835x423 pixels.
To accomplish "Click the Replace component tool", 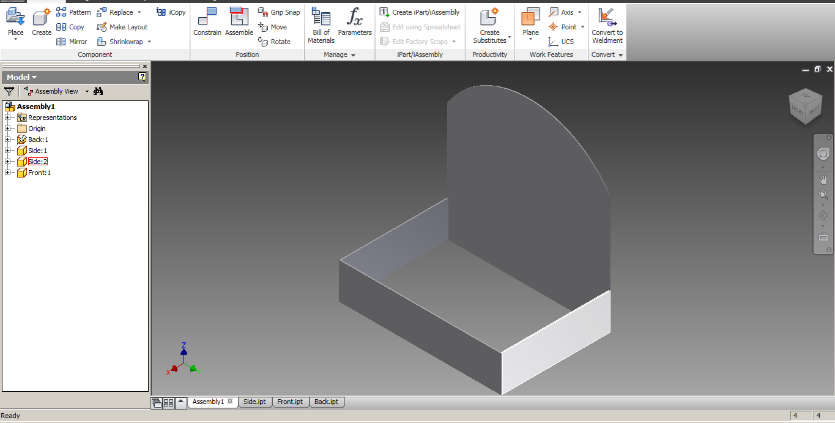I will coord(115,12).
